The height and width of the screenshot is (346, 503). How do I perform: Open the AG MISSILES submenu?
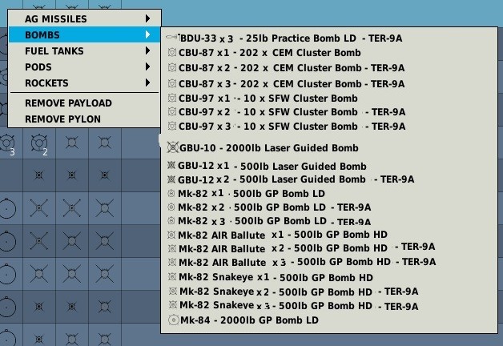click(84, 19)
